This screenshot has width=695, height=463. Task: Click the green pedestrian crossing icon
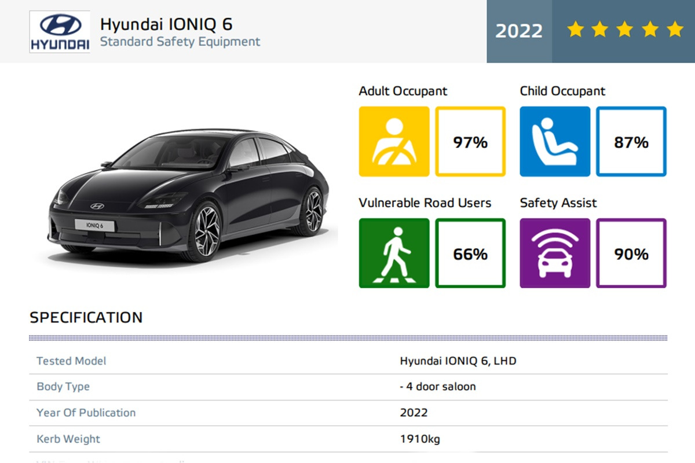[394, 253]
